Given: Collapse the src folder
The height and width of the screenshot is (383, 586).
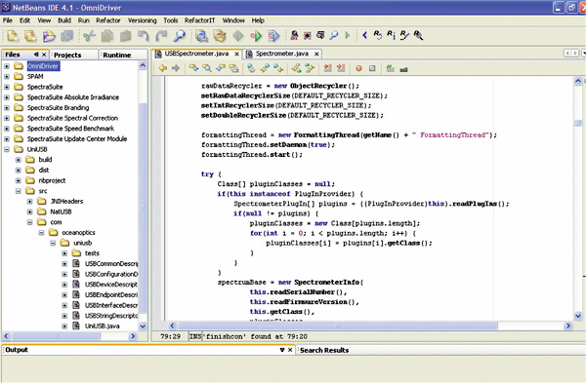Looking at the screenshot, I should [18, 191].
